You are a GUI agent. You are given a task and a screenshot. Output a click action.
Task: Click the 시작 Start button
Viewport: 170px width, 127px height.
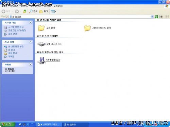(7, 124)
